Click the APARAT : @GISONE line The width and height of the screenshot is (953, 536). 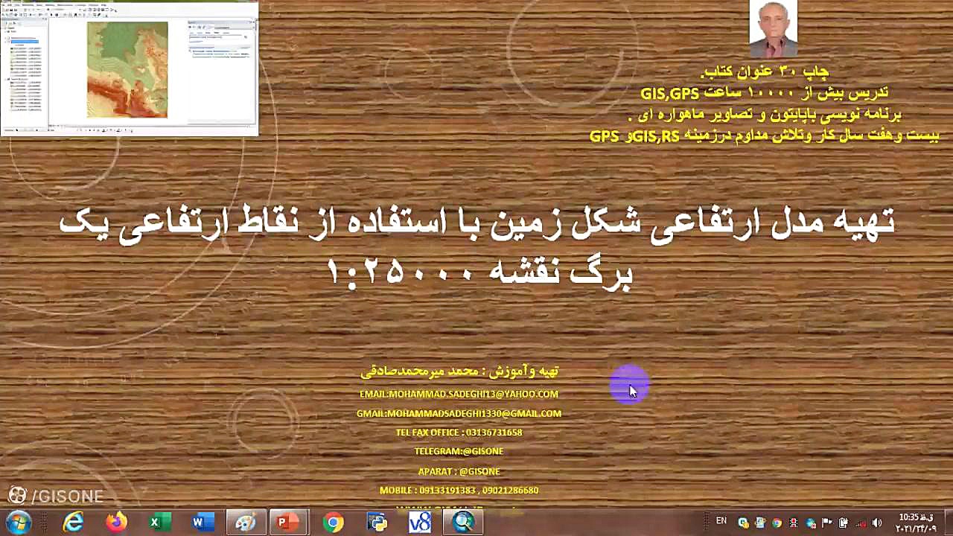[459, 471]
